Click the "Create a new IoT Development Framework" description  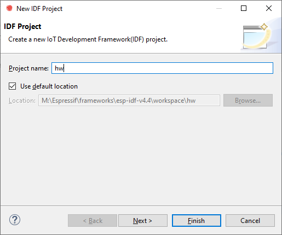point(88,39)
